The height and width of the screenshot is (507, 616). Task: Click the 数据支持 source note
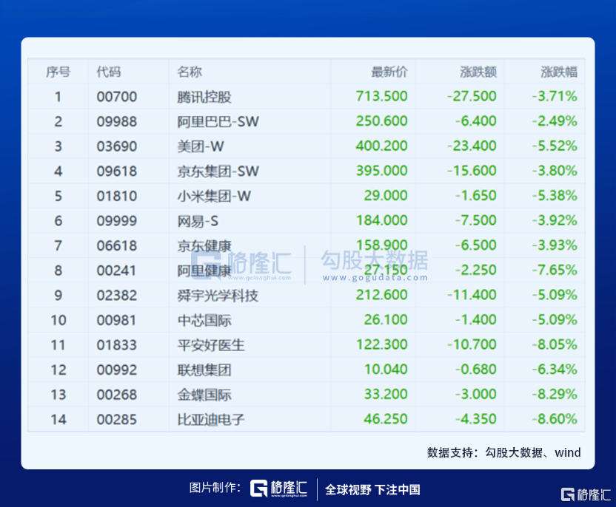coord(503,452)
